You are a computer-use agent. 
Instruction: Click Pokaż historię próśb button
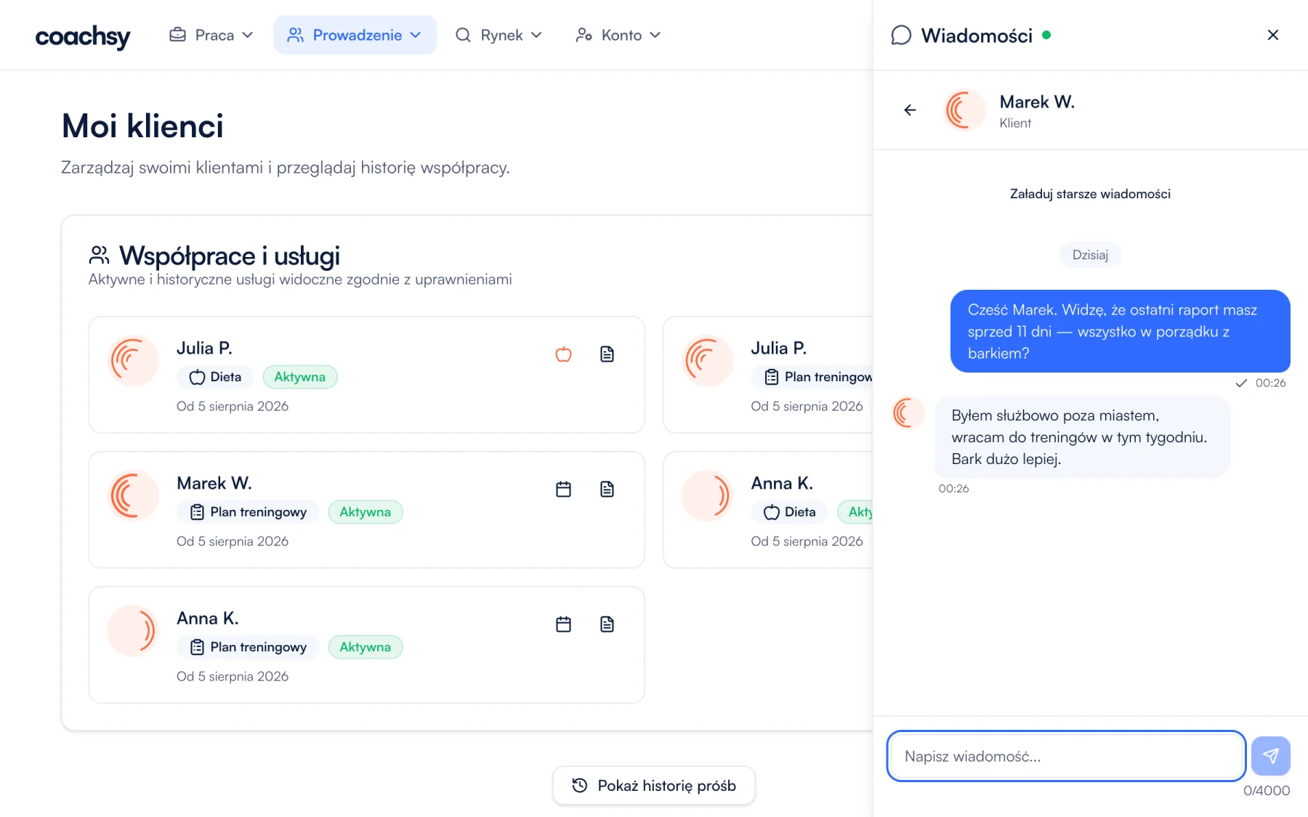pos(654,786)
